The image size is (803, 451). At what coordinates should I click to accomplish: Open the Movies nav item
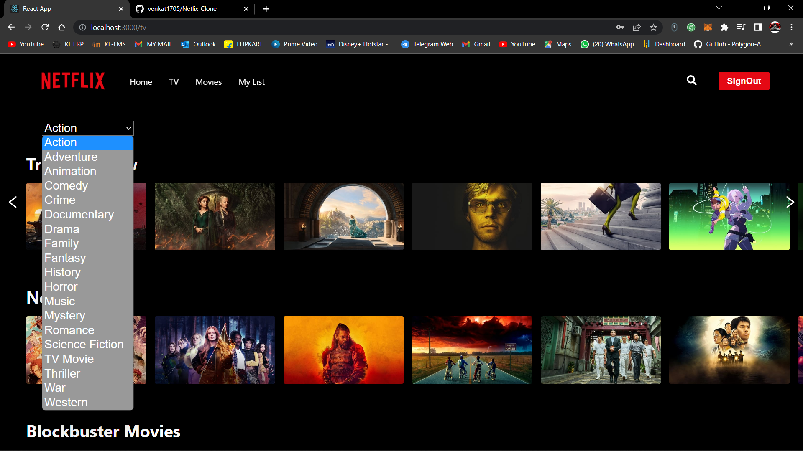point(209,82)
